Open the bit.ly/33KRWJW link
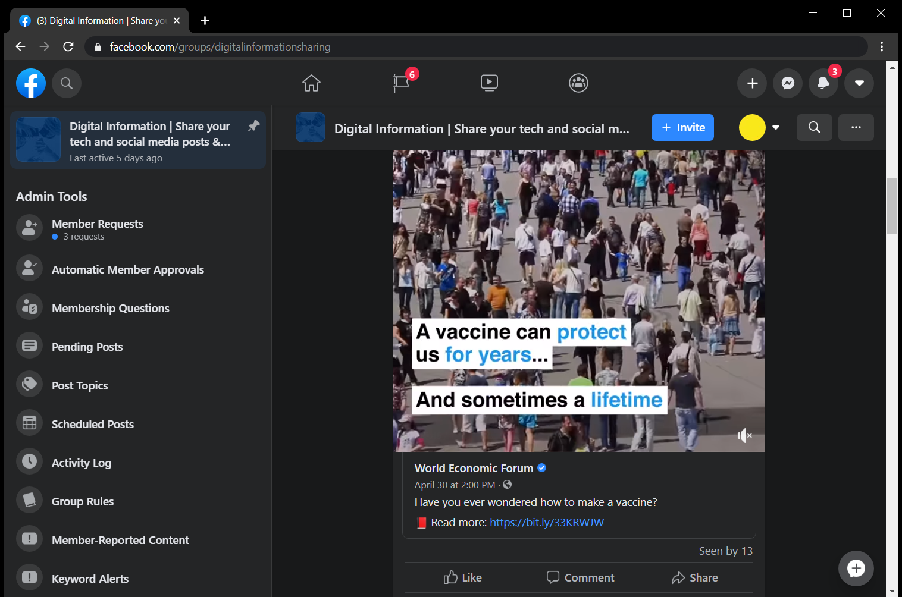902x597 pixels. click(547, 522)
